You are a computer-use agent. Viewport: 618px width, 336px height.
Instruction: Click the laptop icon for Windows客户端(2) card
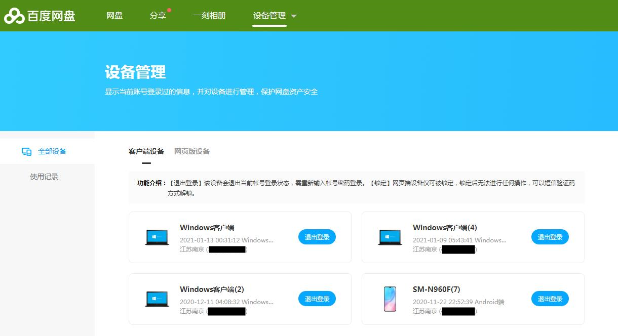click(x=157, y=299)
